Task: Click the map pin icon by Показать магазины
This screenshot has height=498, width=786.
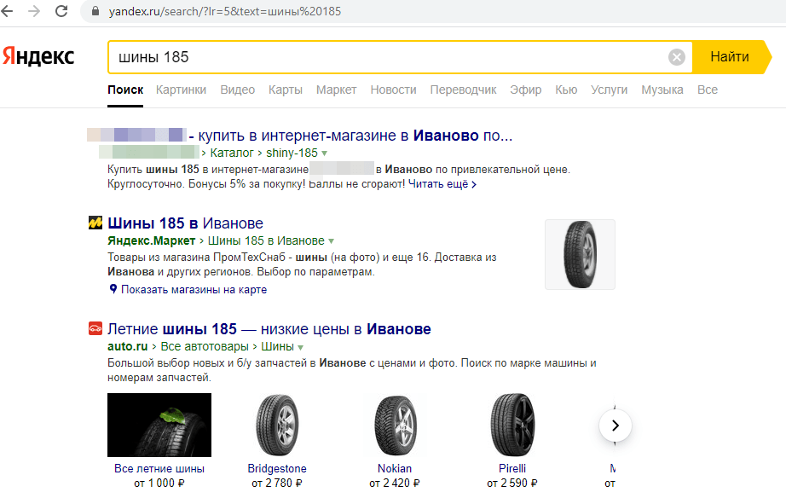Action: [x=113, y=289]
